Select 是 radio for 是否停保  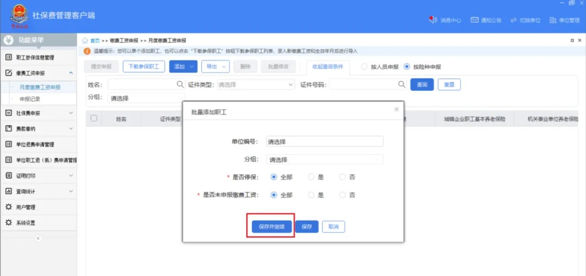pos(311,177)
